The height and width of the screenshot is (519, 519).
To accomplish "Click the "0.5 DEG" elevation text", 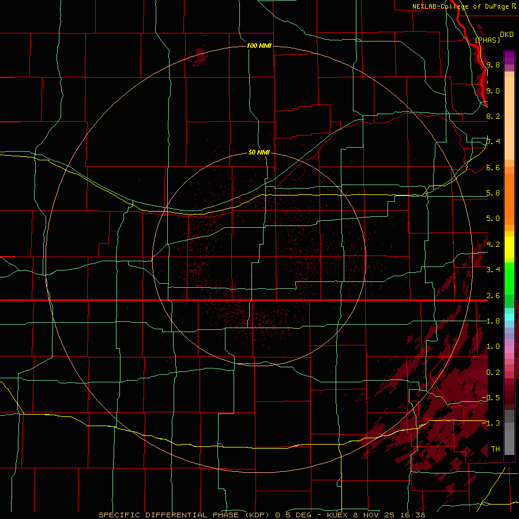I will pyautogui.click(x=294, y=515).
